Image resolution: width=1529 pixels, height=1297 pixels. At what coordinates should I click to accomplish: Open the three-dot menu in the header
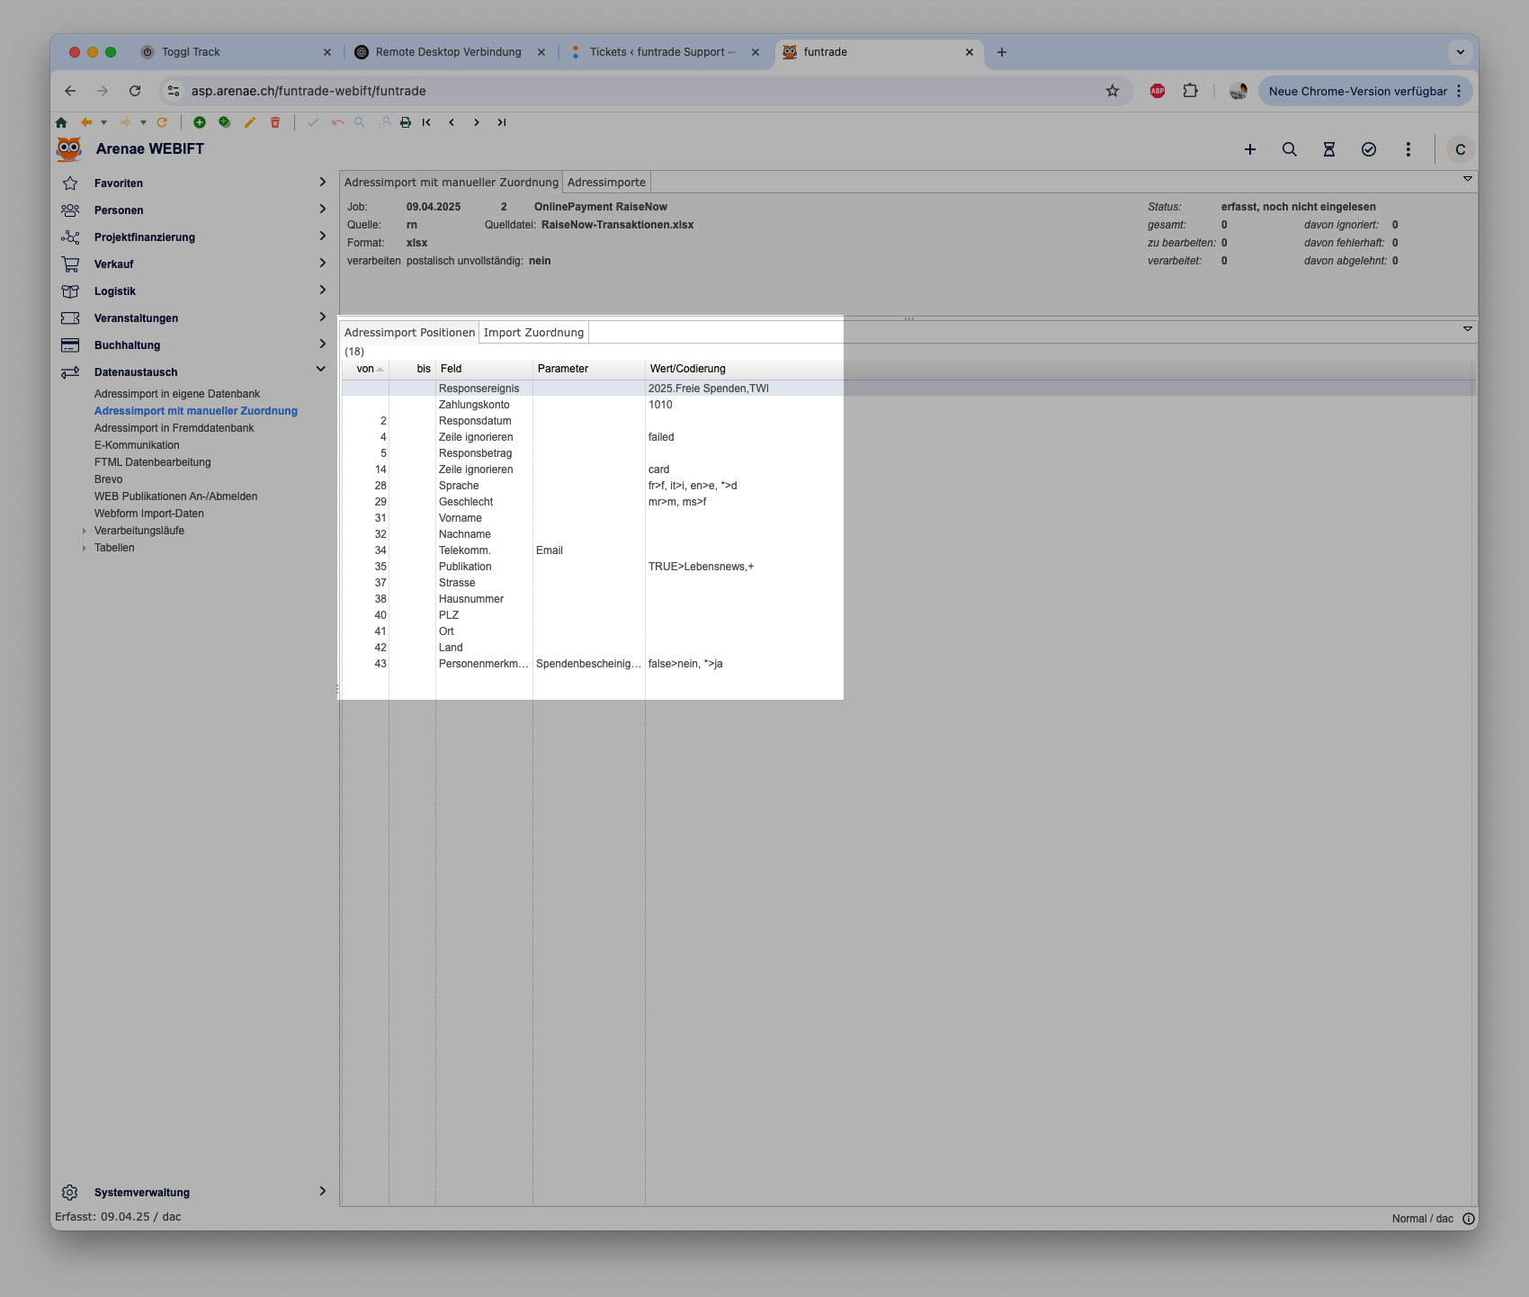tap(1408, 149)
